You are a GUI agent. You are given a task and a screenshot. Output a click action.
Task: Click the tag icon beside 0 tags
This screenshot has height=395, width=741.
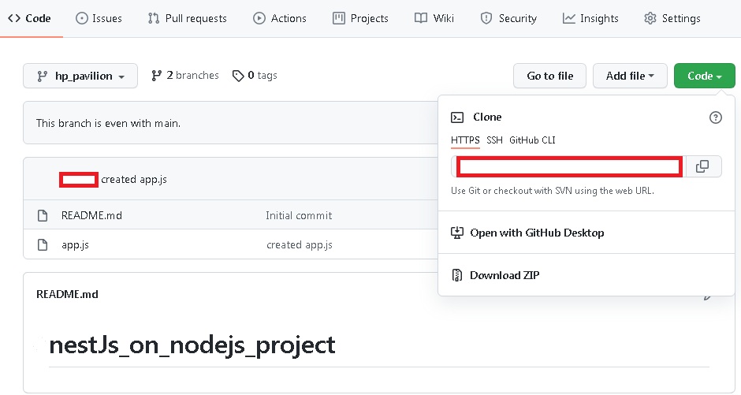coord(238,76)
